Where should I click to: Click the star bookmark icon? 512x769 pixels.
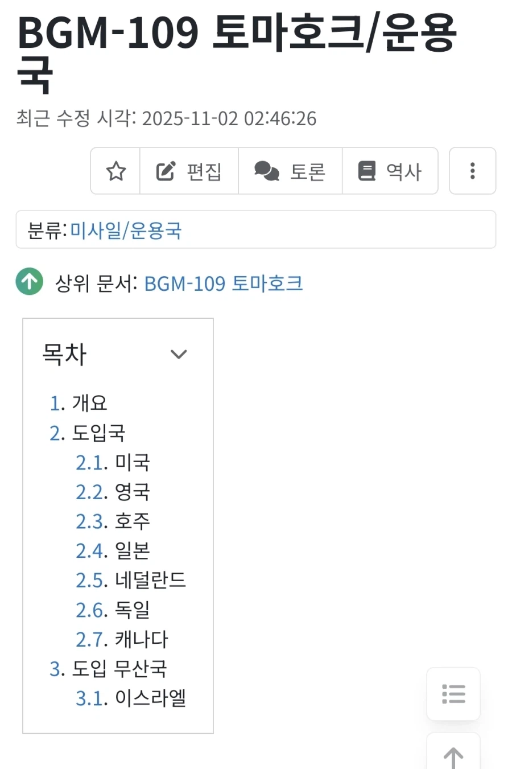(115, 171)
